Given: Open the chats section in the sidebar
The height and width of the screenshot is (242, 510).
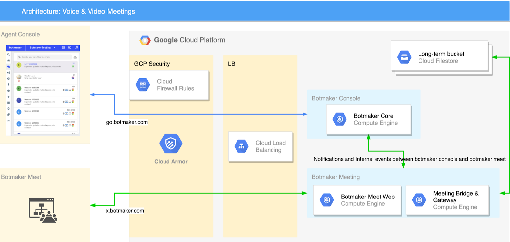Looking at the screenshot, I should [8, 67].
